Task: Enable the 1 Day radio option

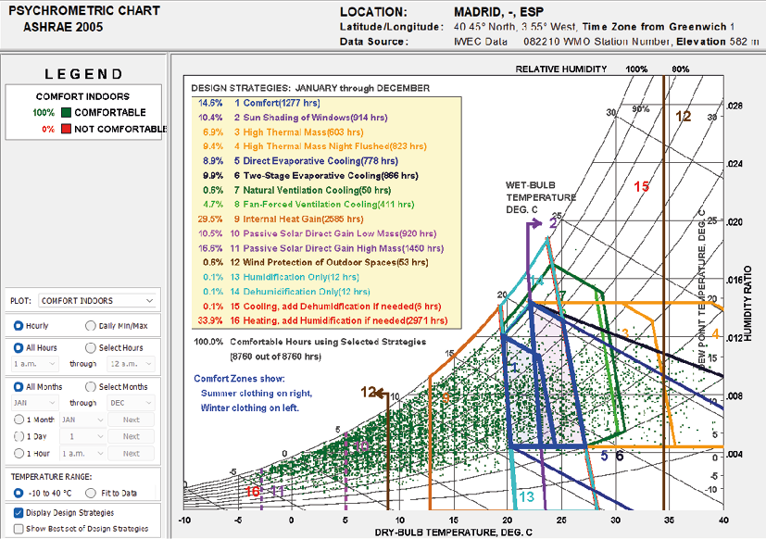Action: pyautogui.click(x=19, y=436)
